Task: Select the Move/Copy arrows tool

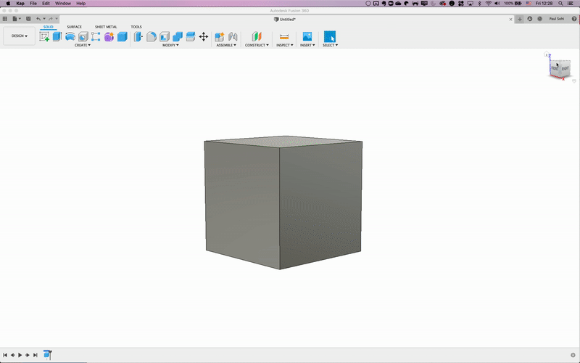Action: click(x=204, y=36)
